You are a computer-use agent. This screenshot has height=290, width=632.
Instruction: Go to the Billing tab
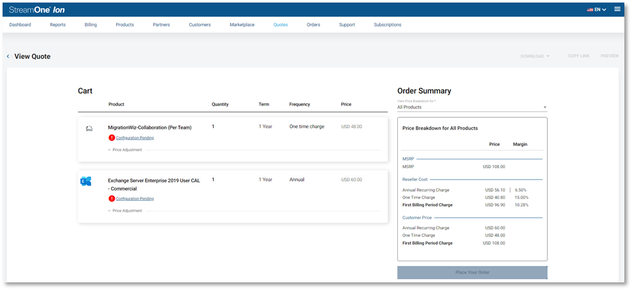(91, 25)
